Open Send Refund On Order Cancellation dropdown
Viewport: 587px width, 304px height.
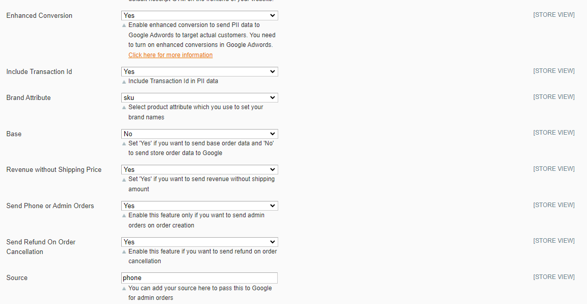199,242
